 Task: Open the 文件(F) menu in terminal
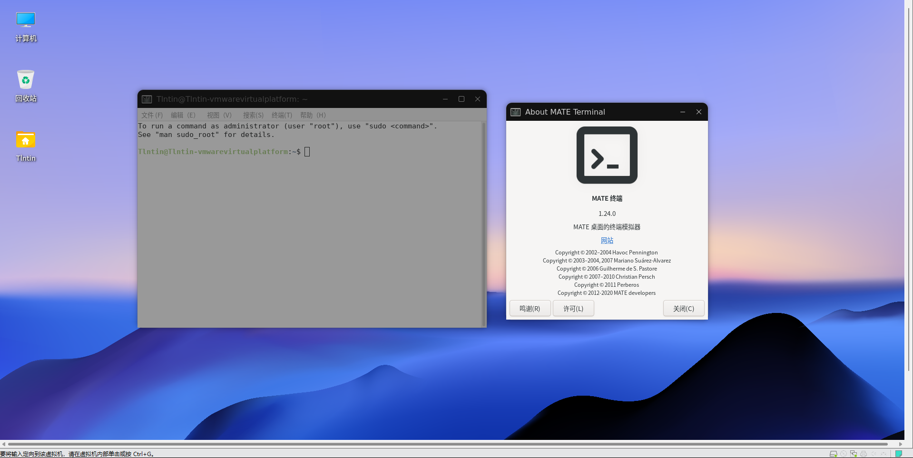(x=152, y=115)
